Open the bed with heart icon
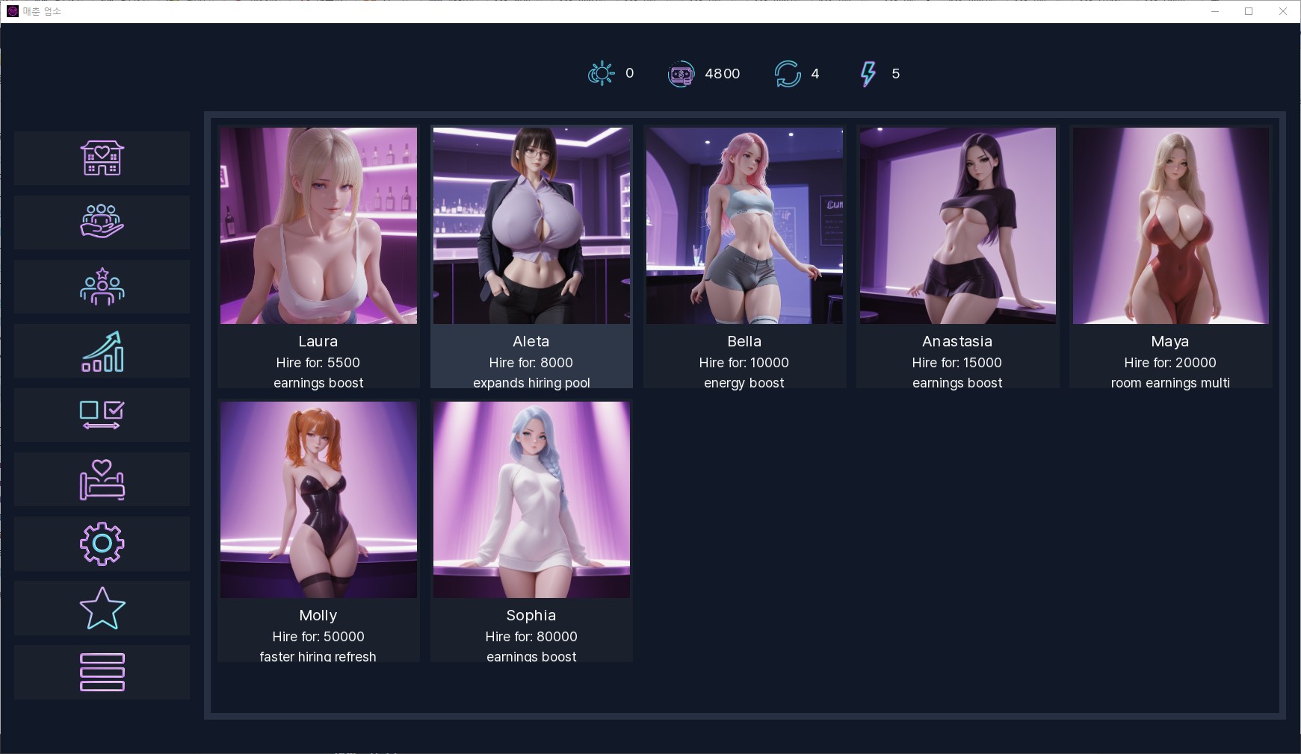This screenshot has width=1301, height=754. click(x=102, y=479)
